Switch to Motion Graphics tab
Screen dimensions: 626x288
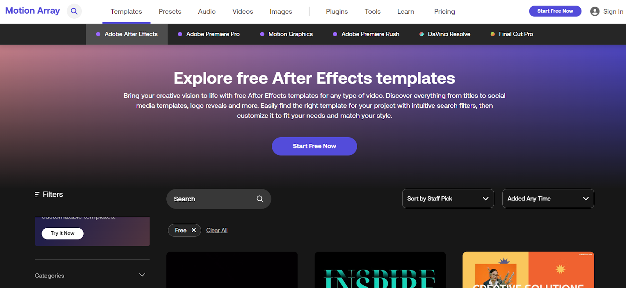[286, 34]
